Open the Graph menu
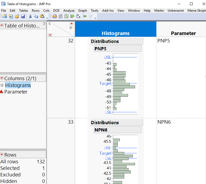The image size is (206, 184). (82, 11)
